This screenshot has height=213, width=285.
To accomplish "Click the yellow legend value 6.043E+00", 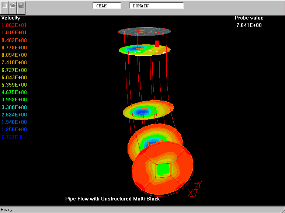I will tap(14, 77).
